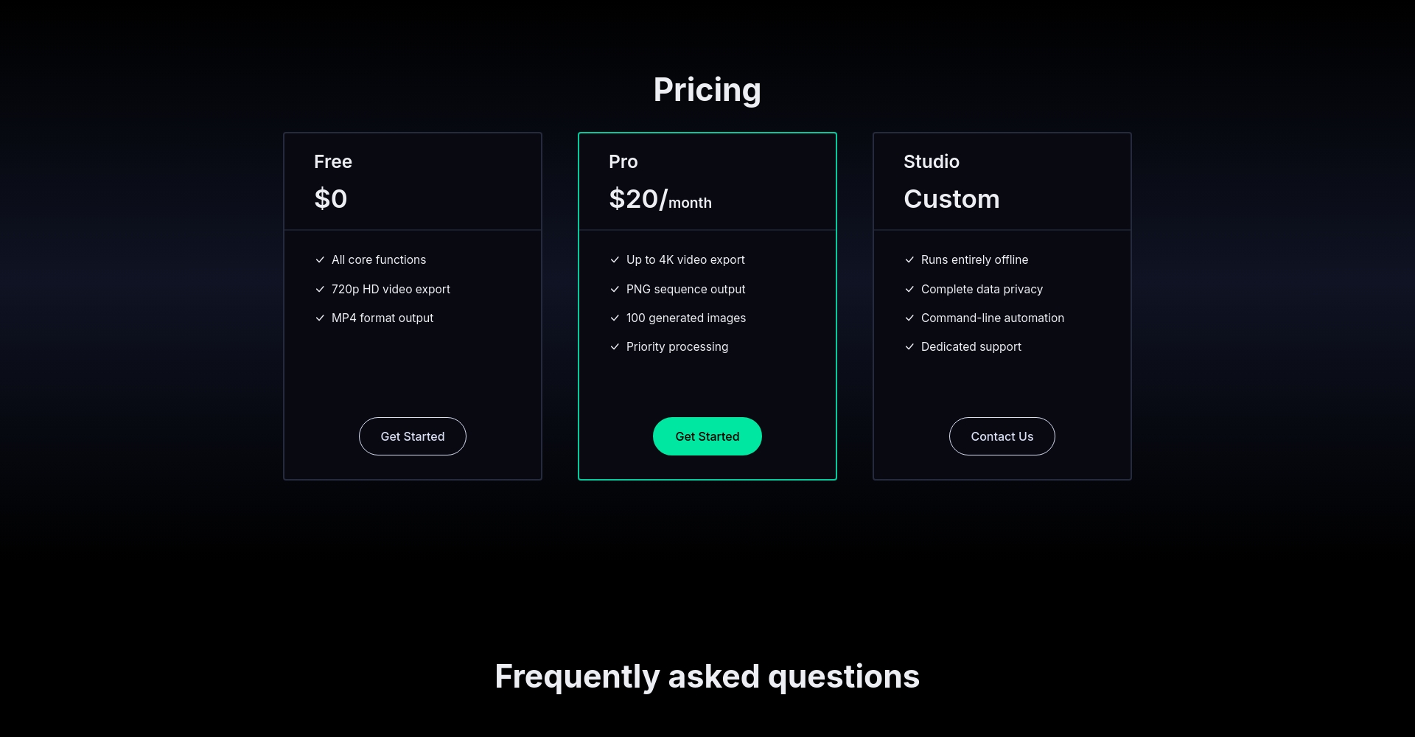Click the Pricing section heading
This screenshot has height=737, width=1415.
tap(707, 90)
